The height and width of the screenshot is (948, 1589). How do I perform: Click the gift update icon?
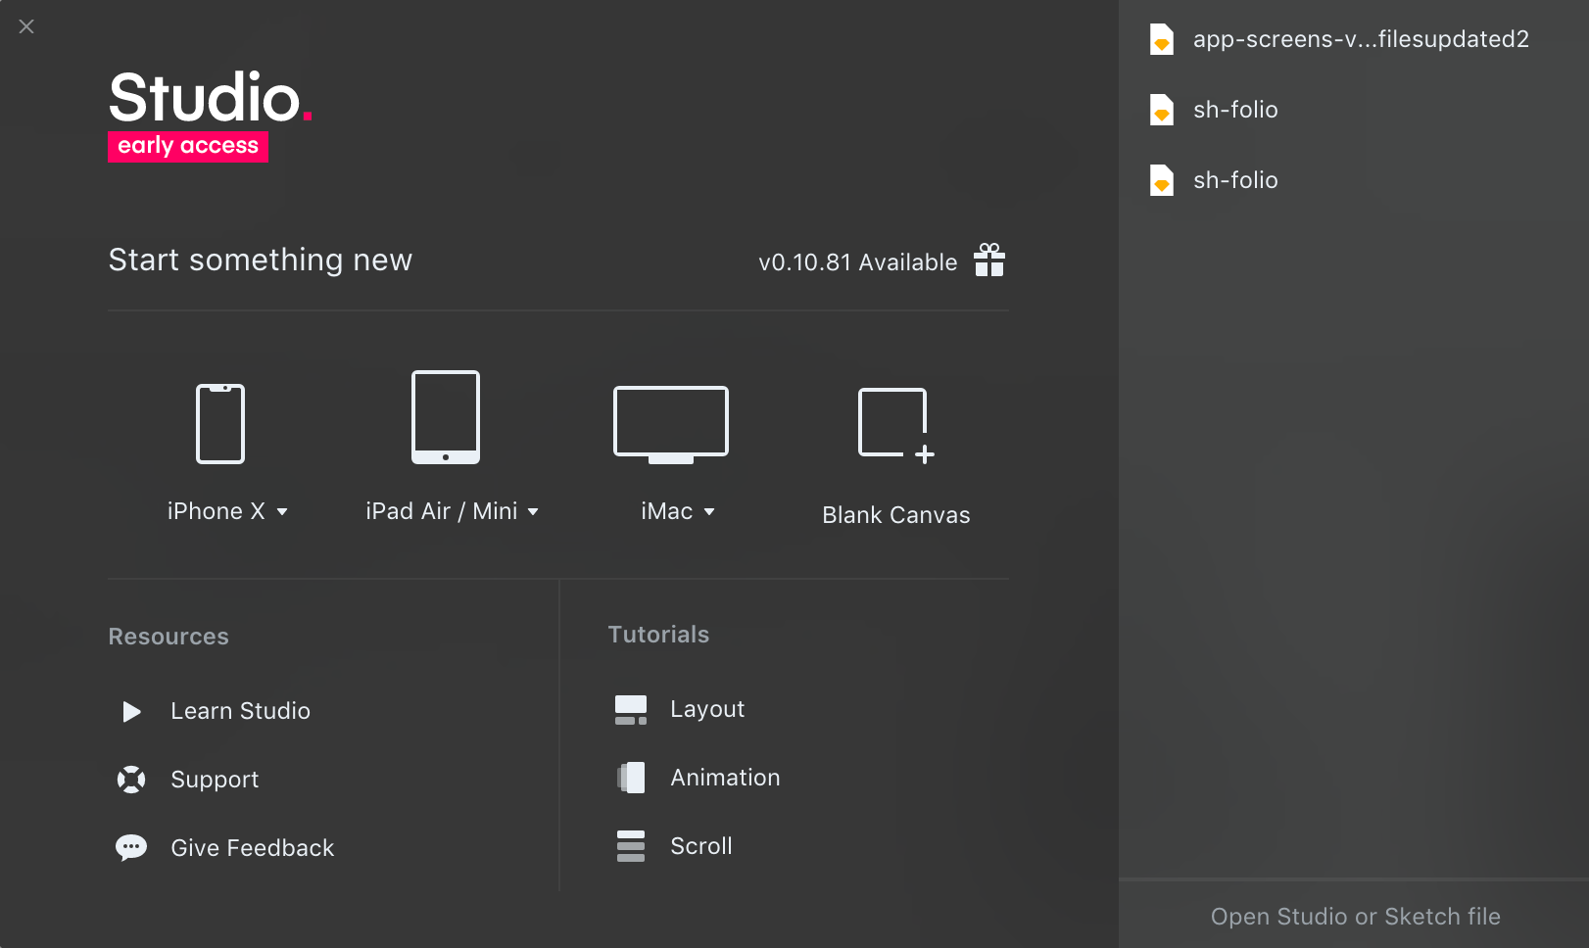[x=989, y=261]
